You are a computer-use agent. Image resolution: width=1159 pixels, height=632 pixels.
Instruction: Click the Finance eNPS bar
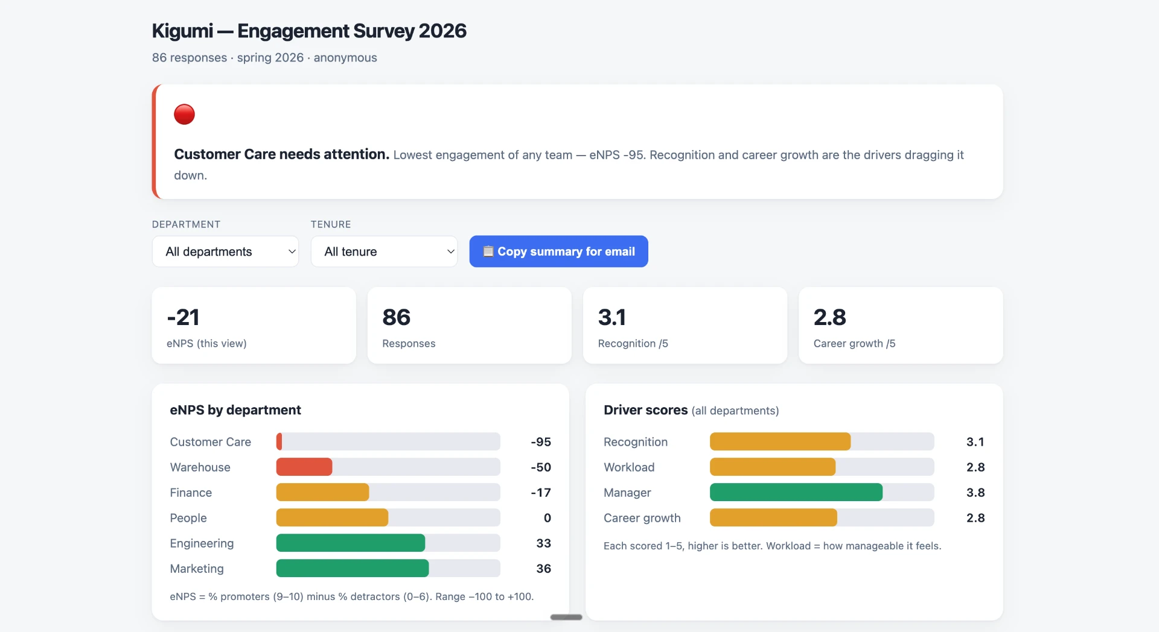click(388, 492)
